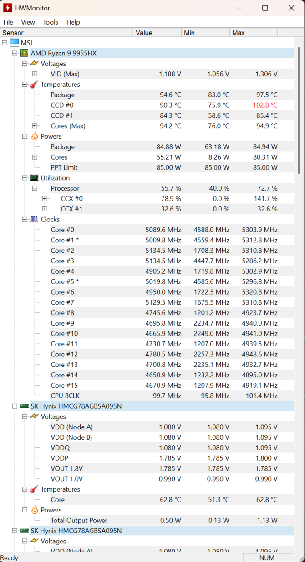Click the NUM indicator in status bar
The height and width of the screenshot is (562, 305).
coord(267,557)
